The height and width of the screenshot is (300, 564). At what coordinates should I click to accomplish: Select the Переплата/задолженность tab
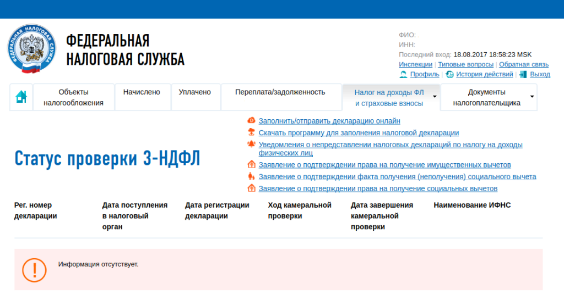click(280, 92)
